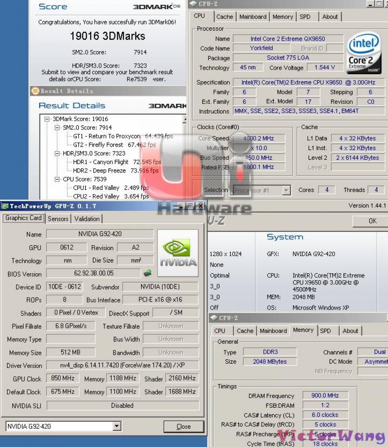
Task: Collapse the SM2.0 Score: 7914 node
Action: pyautogui.click(x=57, y=128)
